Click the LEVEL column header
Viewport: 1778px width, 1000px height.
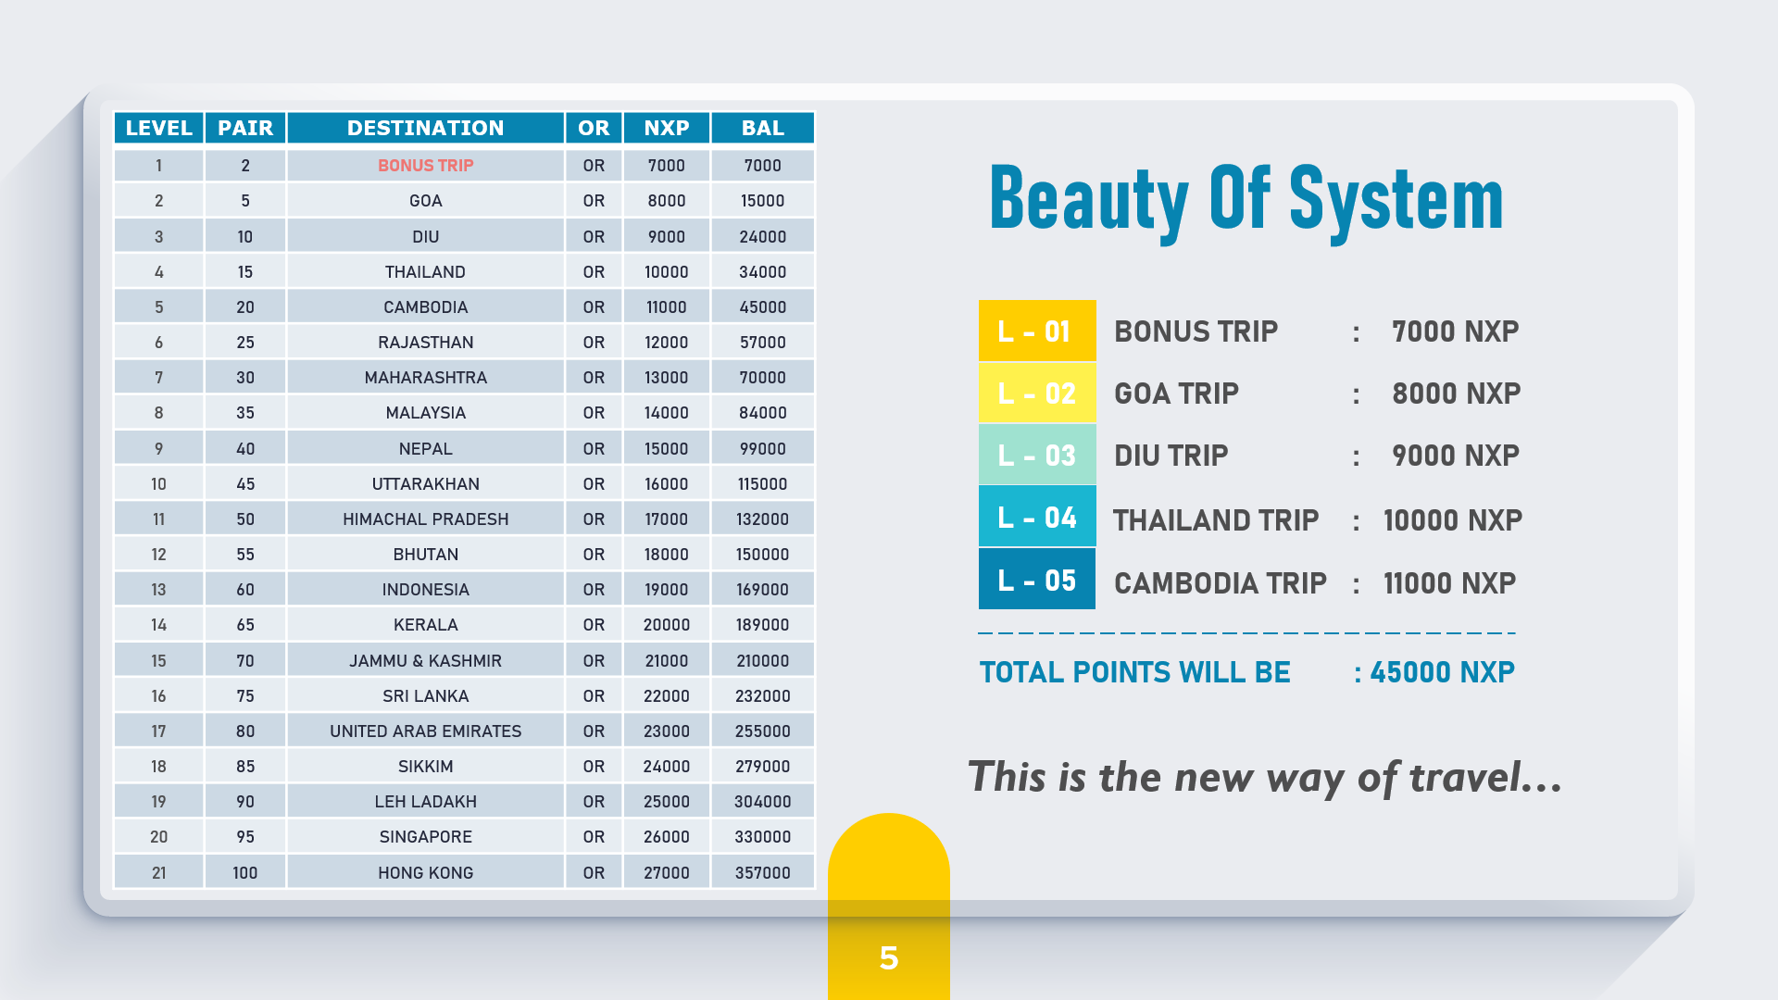[x=158, y=128]
